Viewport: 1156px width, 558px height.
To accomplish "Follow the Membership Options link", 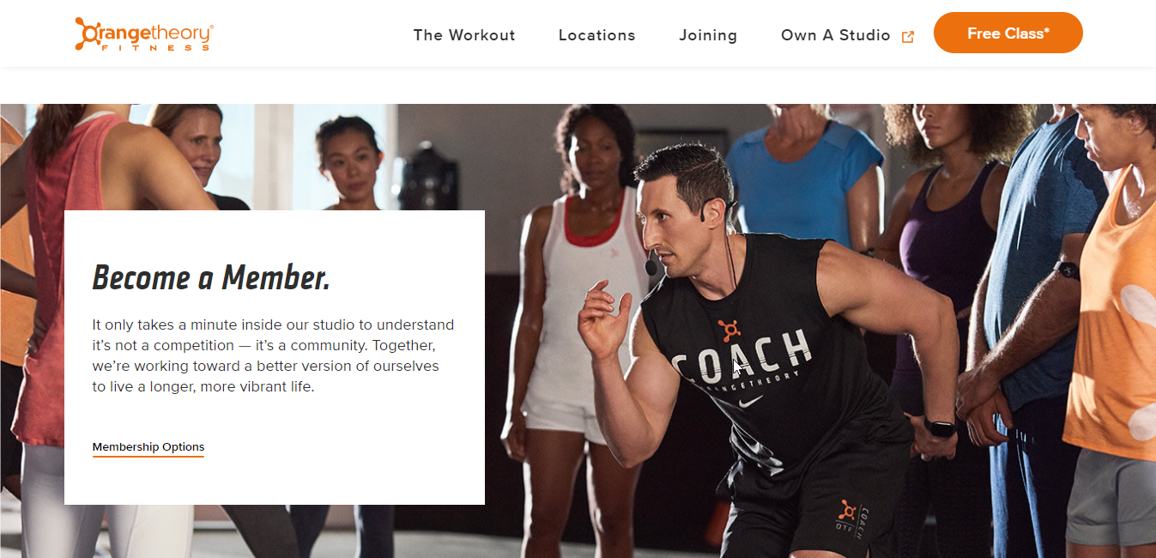I will [148, 447].
